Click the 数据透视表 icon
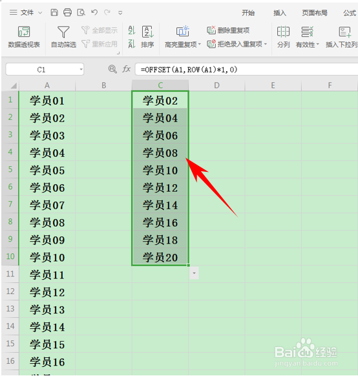 point(24,32)
